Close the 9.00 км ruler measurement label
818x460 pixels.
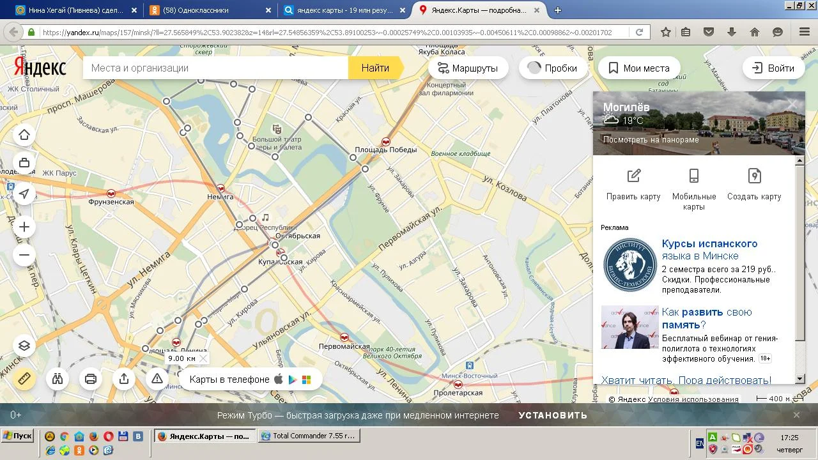tap(203, 358)
